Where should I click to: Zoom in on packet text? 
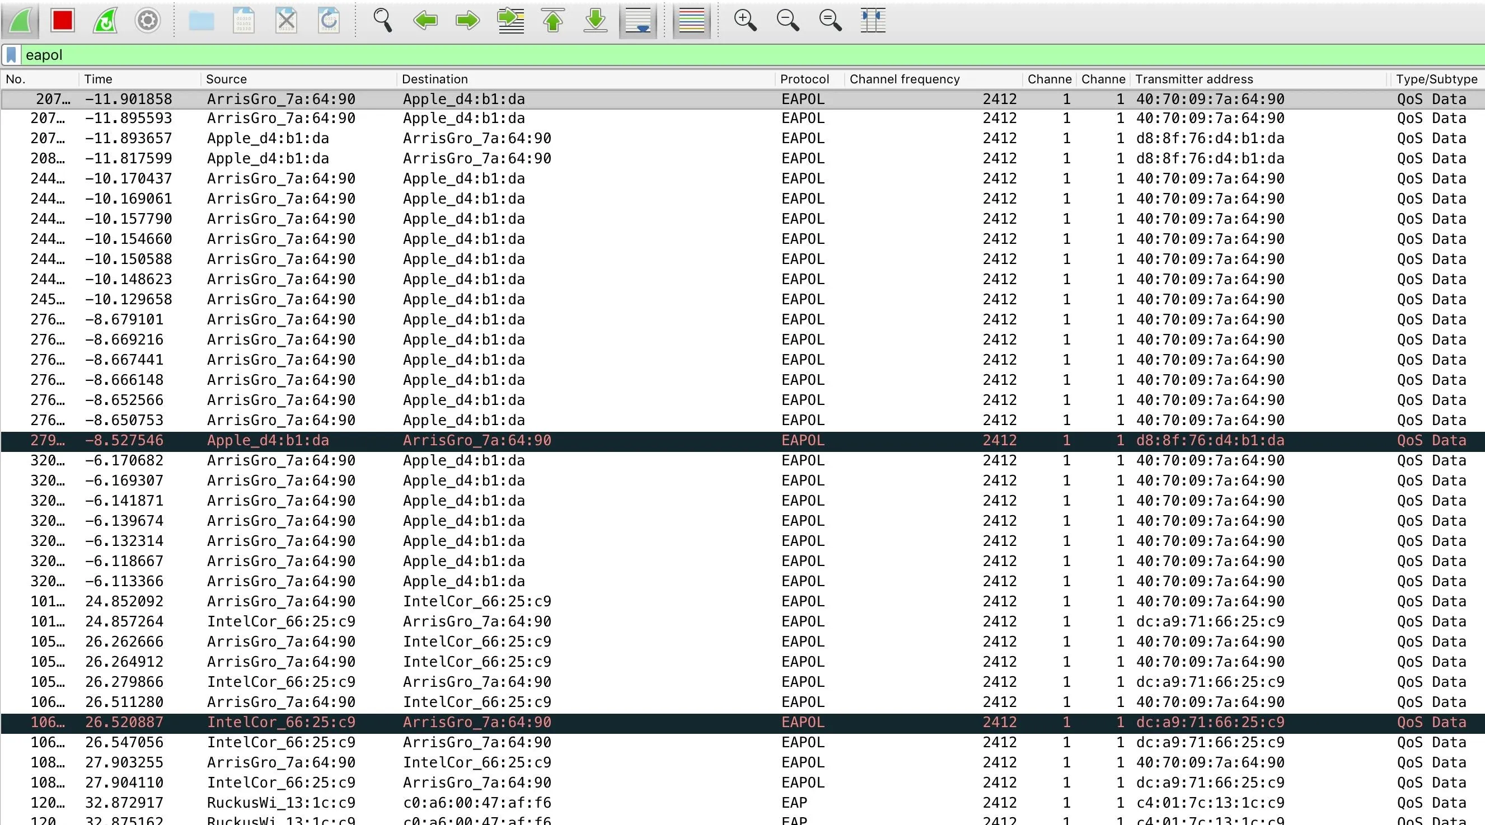point(745,21)
